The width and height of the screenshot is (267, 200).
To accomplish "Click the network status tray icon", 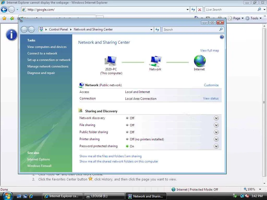I will pyautogui.click(x=242, y=196).
